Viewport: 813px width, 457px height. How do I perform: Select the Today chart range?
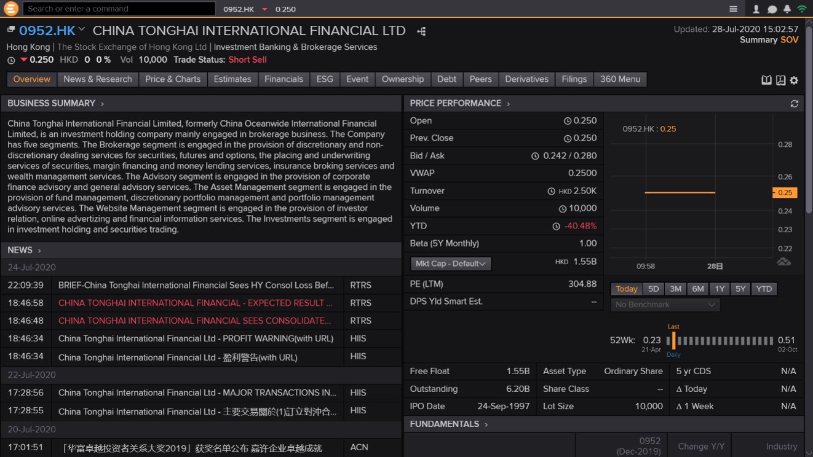point(627,289)
